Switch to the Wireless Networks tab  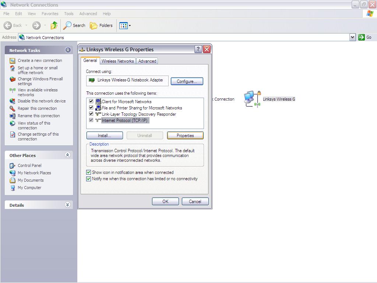pos(117,61)
